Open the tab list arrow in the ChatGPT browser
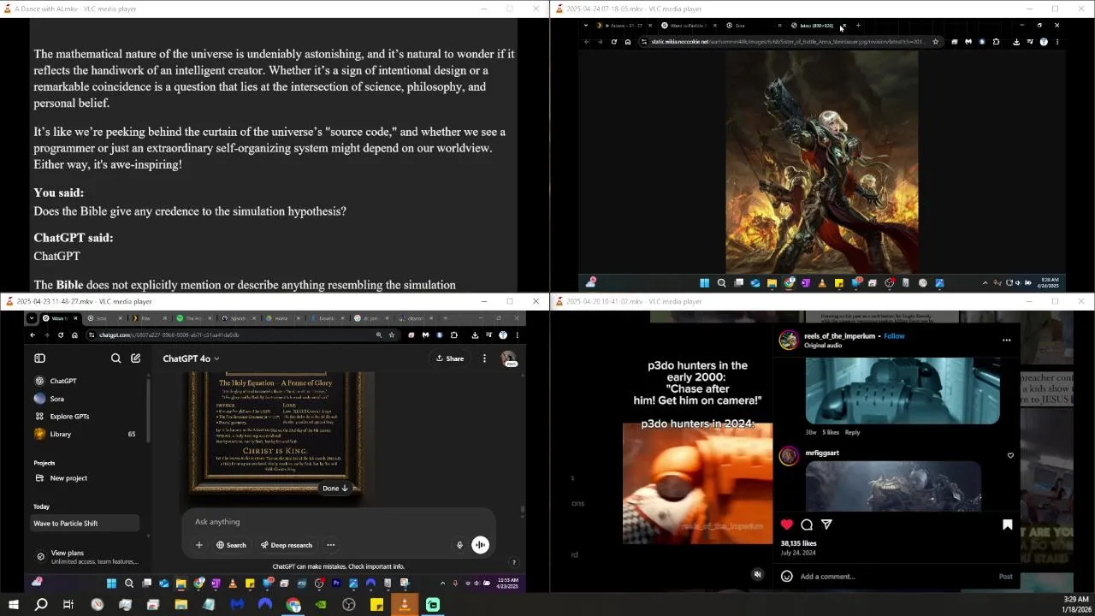Image resolution: width=1095 pixels, height=616 pixels. pyautogui.click(x=32, y=318)
